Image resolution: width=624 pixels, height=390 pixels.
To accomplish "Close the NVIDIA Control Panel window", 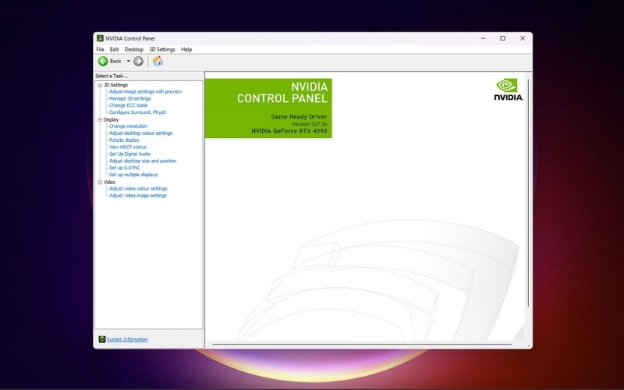I will pos(523,38).
